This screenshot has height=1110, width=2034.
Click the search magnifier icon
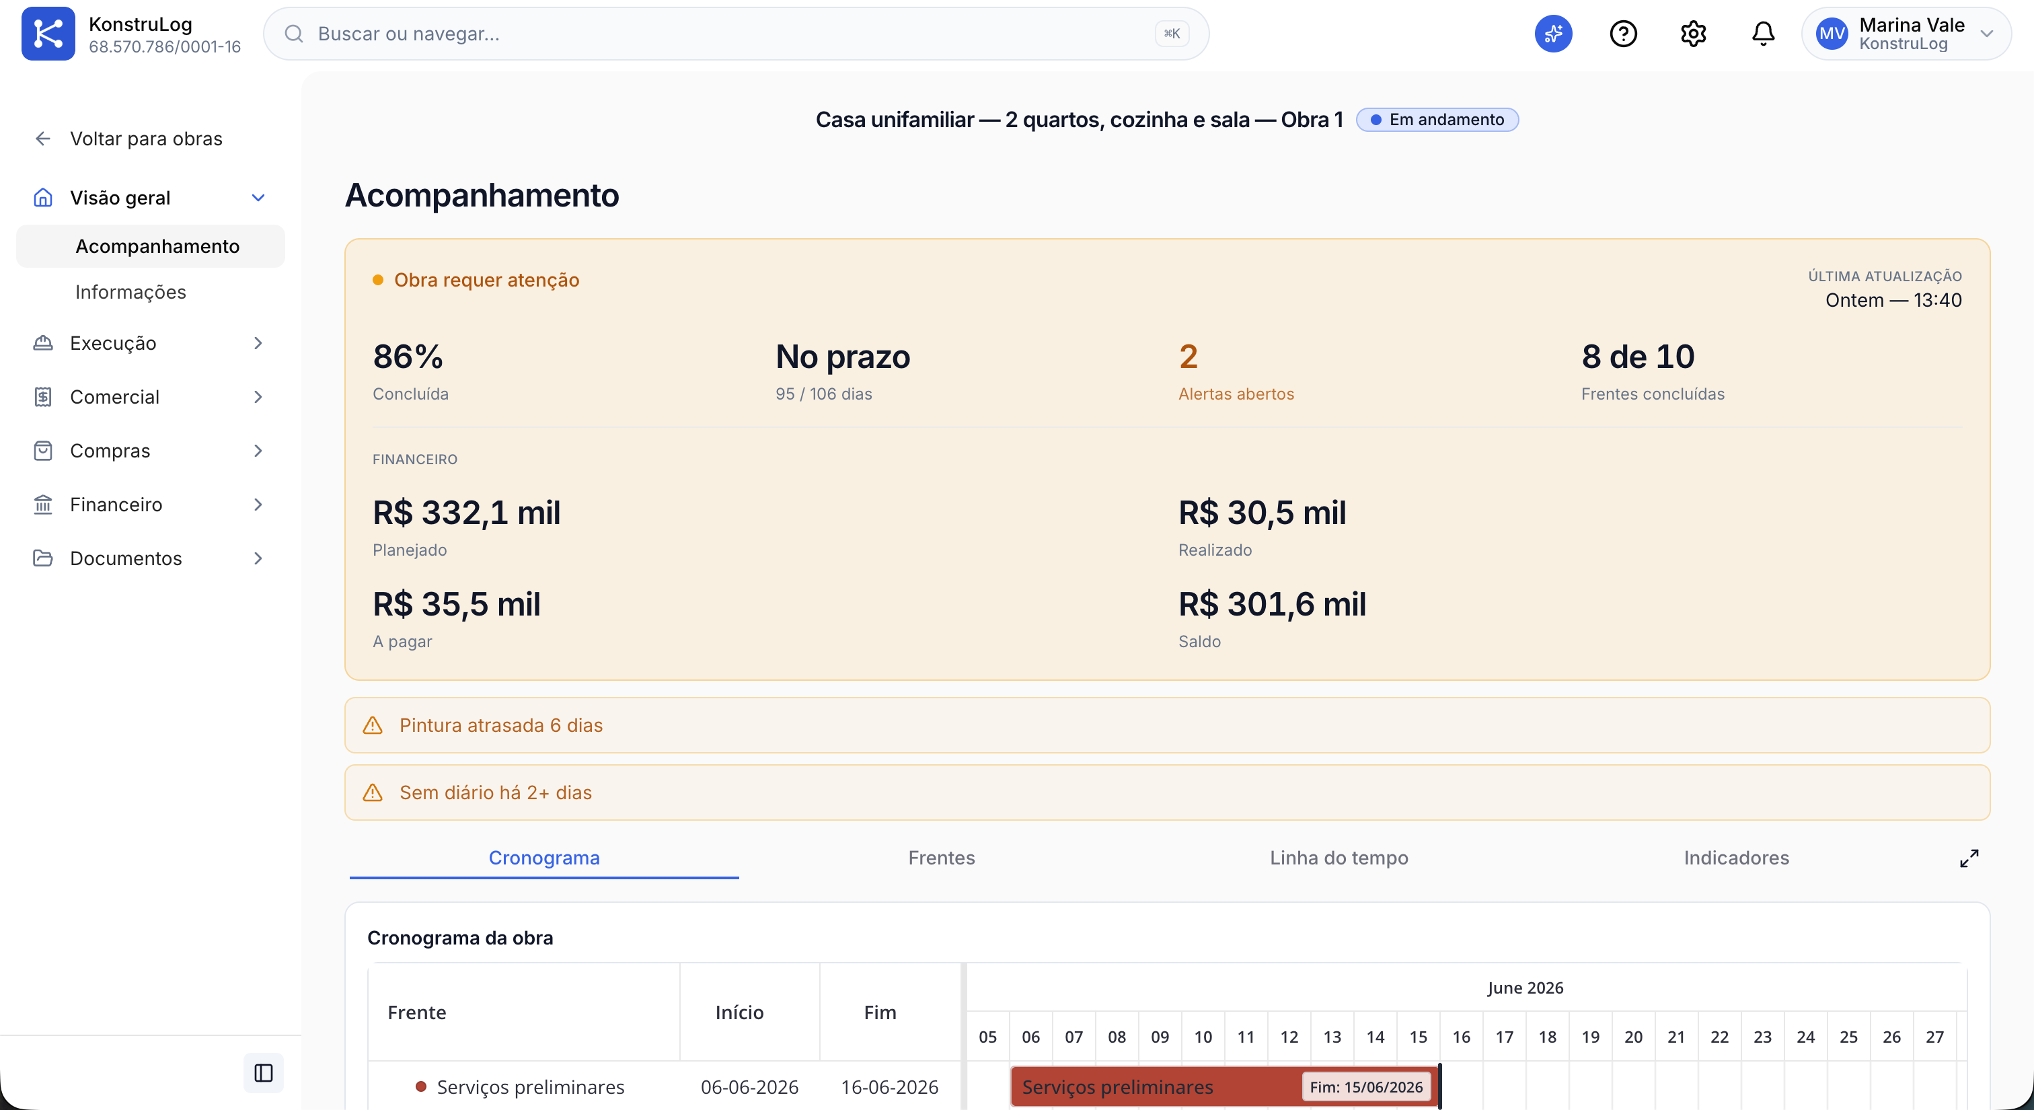[294, 34]
